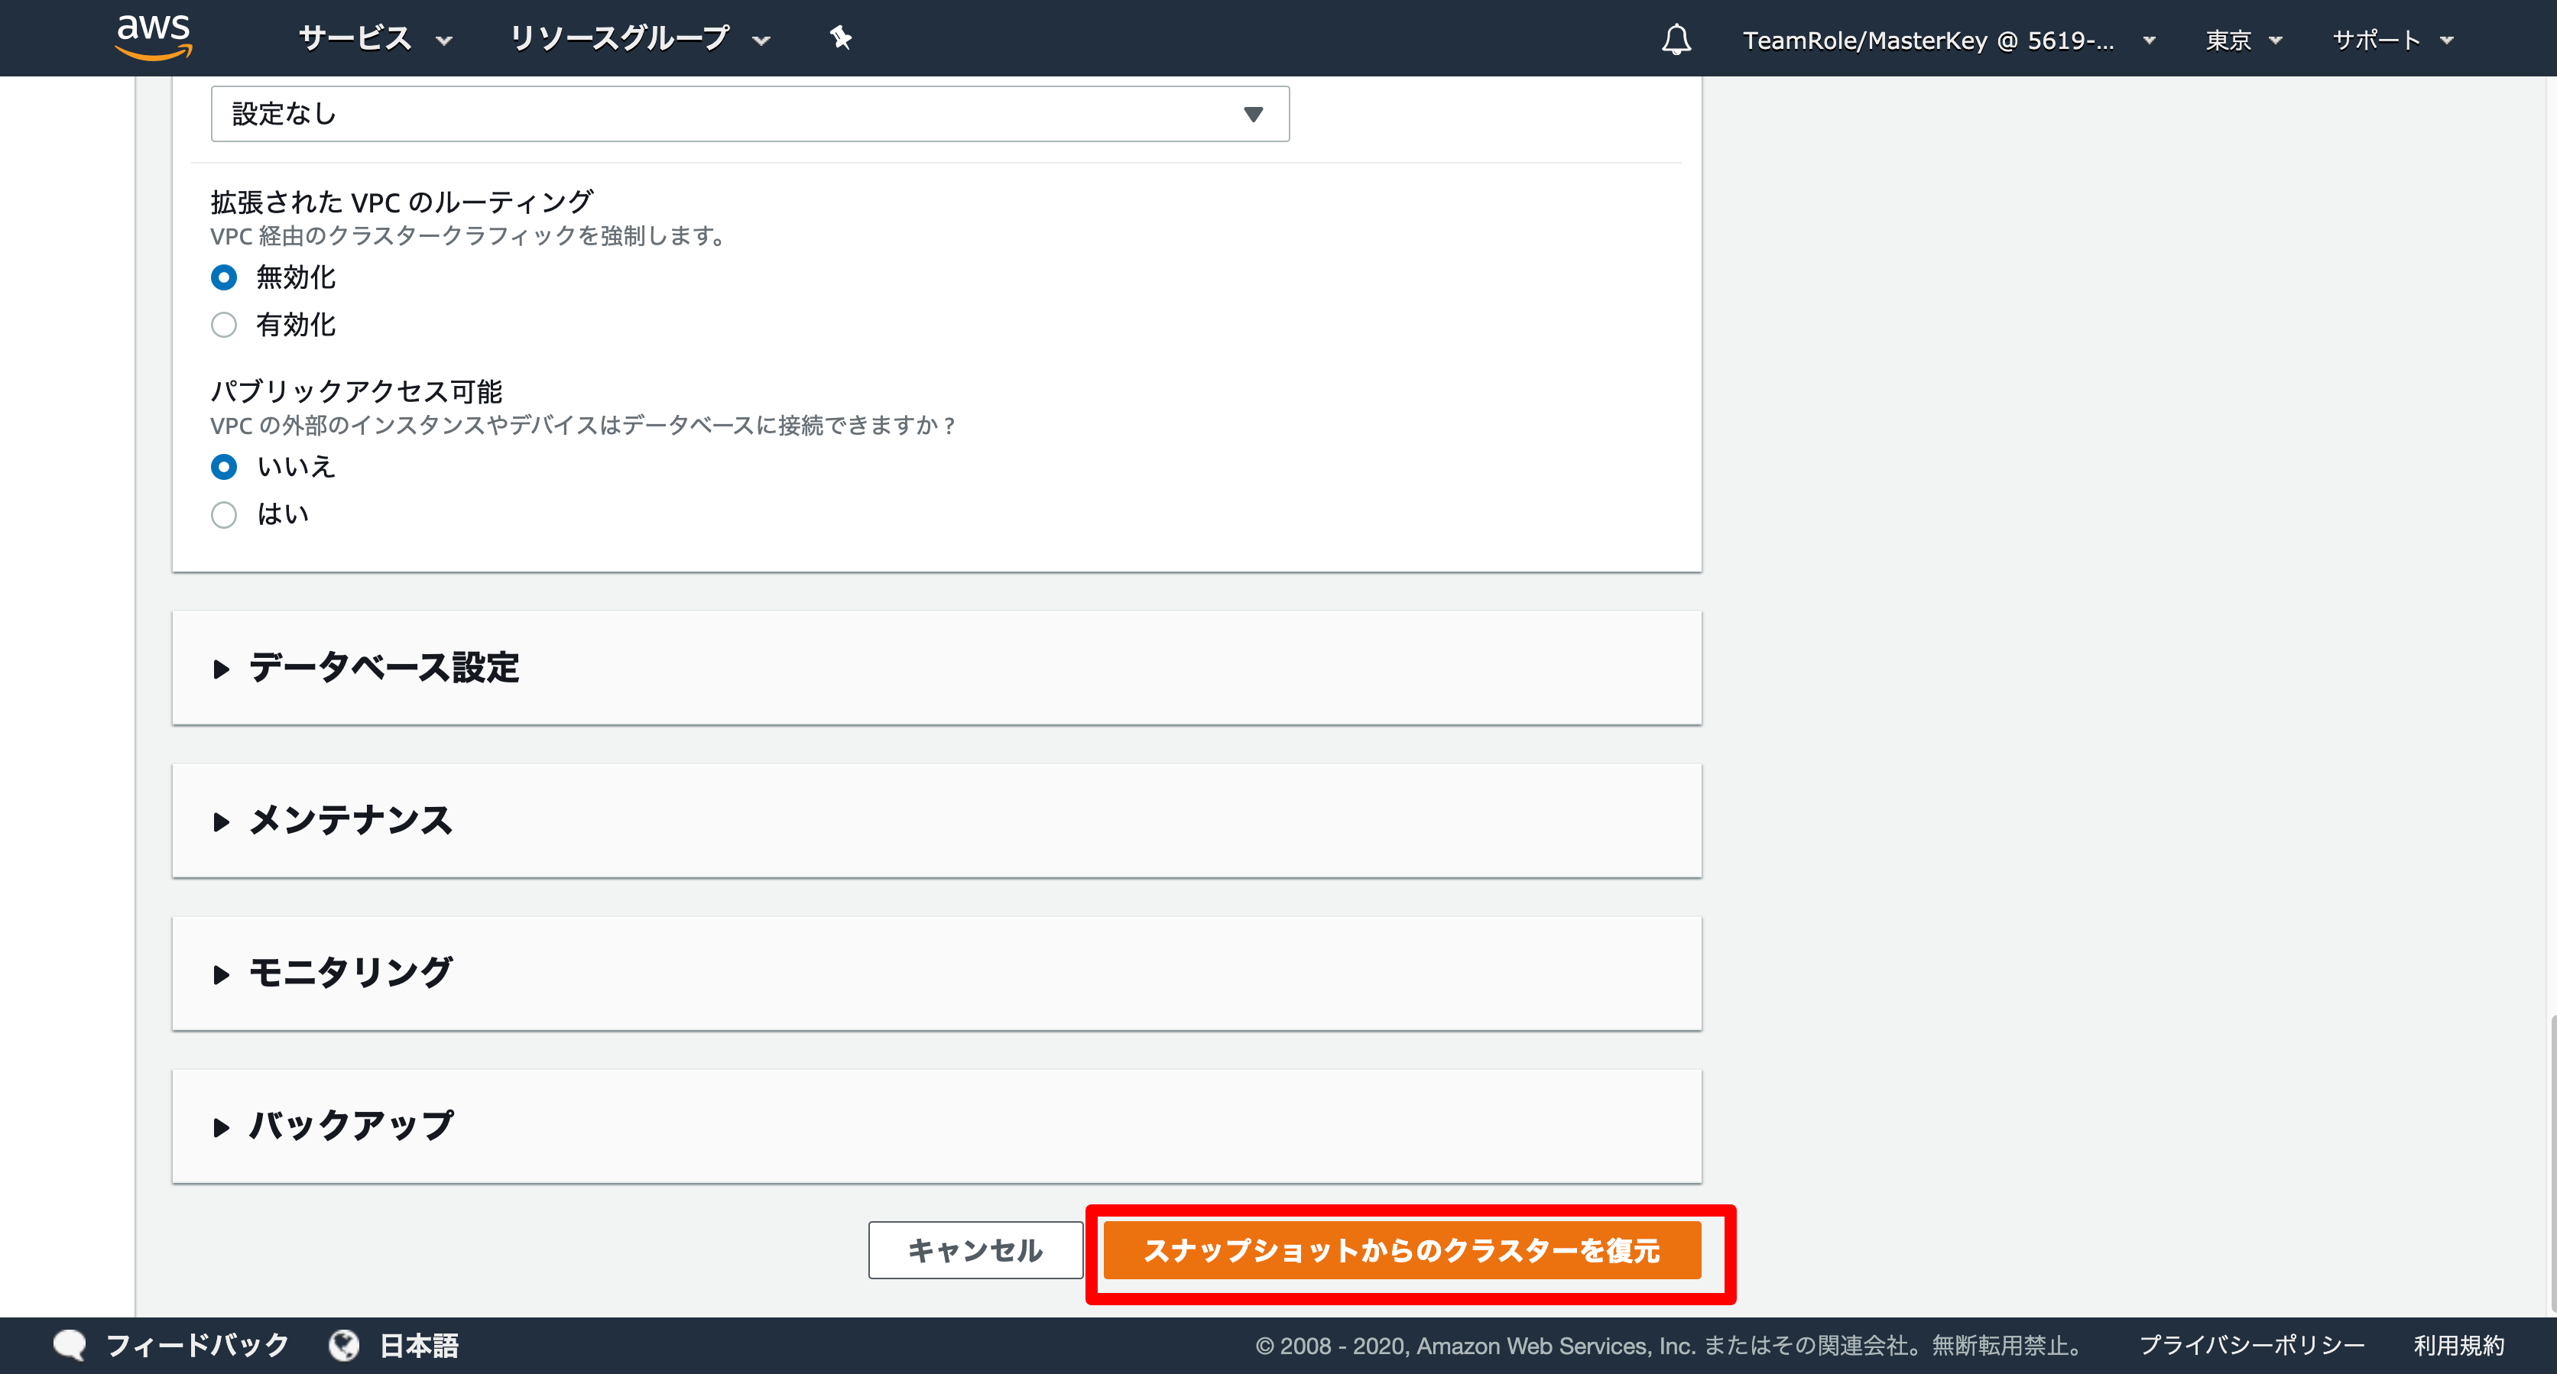Open the プライバシーポリシー link

(2251, 1345)
